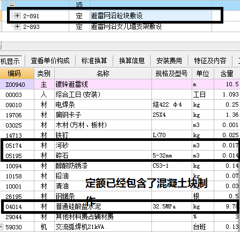The width and height of the screenshot is (240, 232).
Task: Click the 台班 unit cell
Action: pos(203,227)
